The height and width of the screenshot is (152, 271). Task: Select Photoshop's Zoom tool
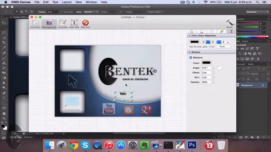[4, 118]
